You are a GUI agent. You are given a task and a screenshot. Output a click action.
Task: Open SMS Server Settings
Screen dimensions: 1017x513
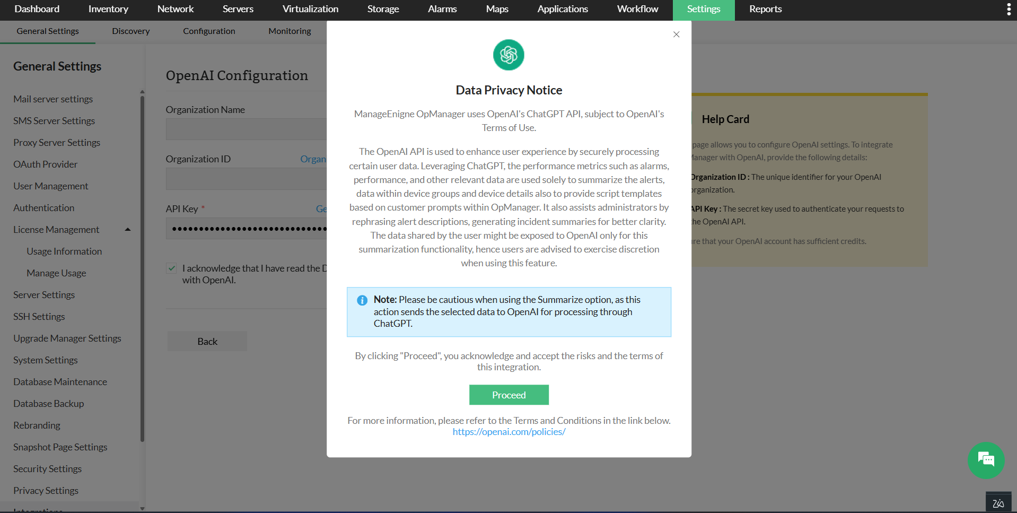click(x=54, y=121)
